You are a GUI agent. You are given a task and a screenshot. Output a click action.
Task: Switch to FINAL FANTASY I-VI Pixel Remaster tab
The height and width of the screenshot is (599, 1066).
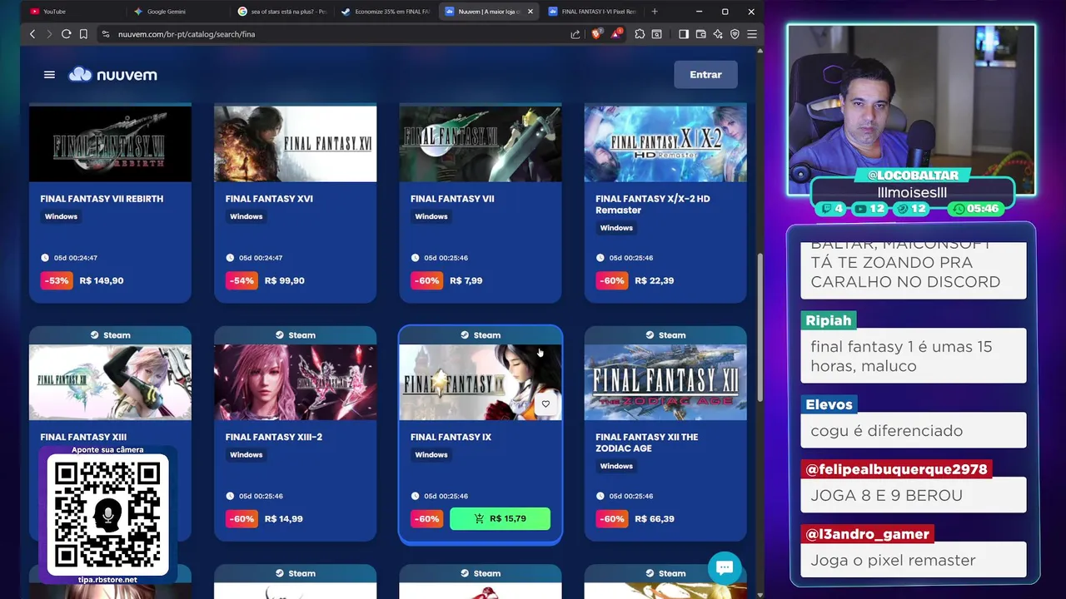point(591,12)
